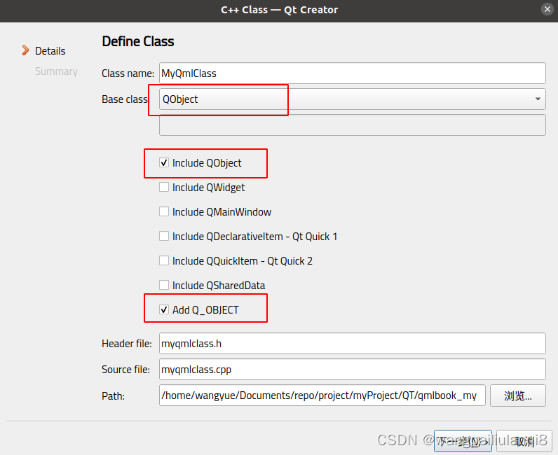Click the Cancel (取消) button

[524, 441]
